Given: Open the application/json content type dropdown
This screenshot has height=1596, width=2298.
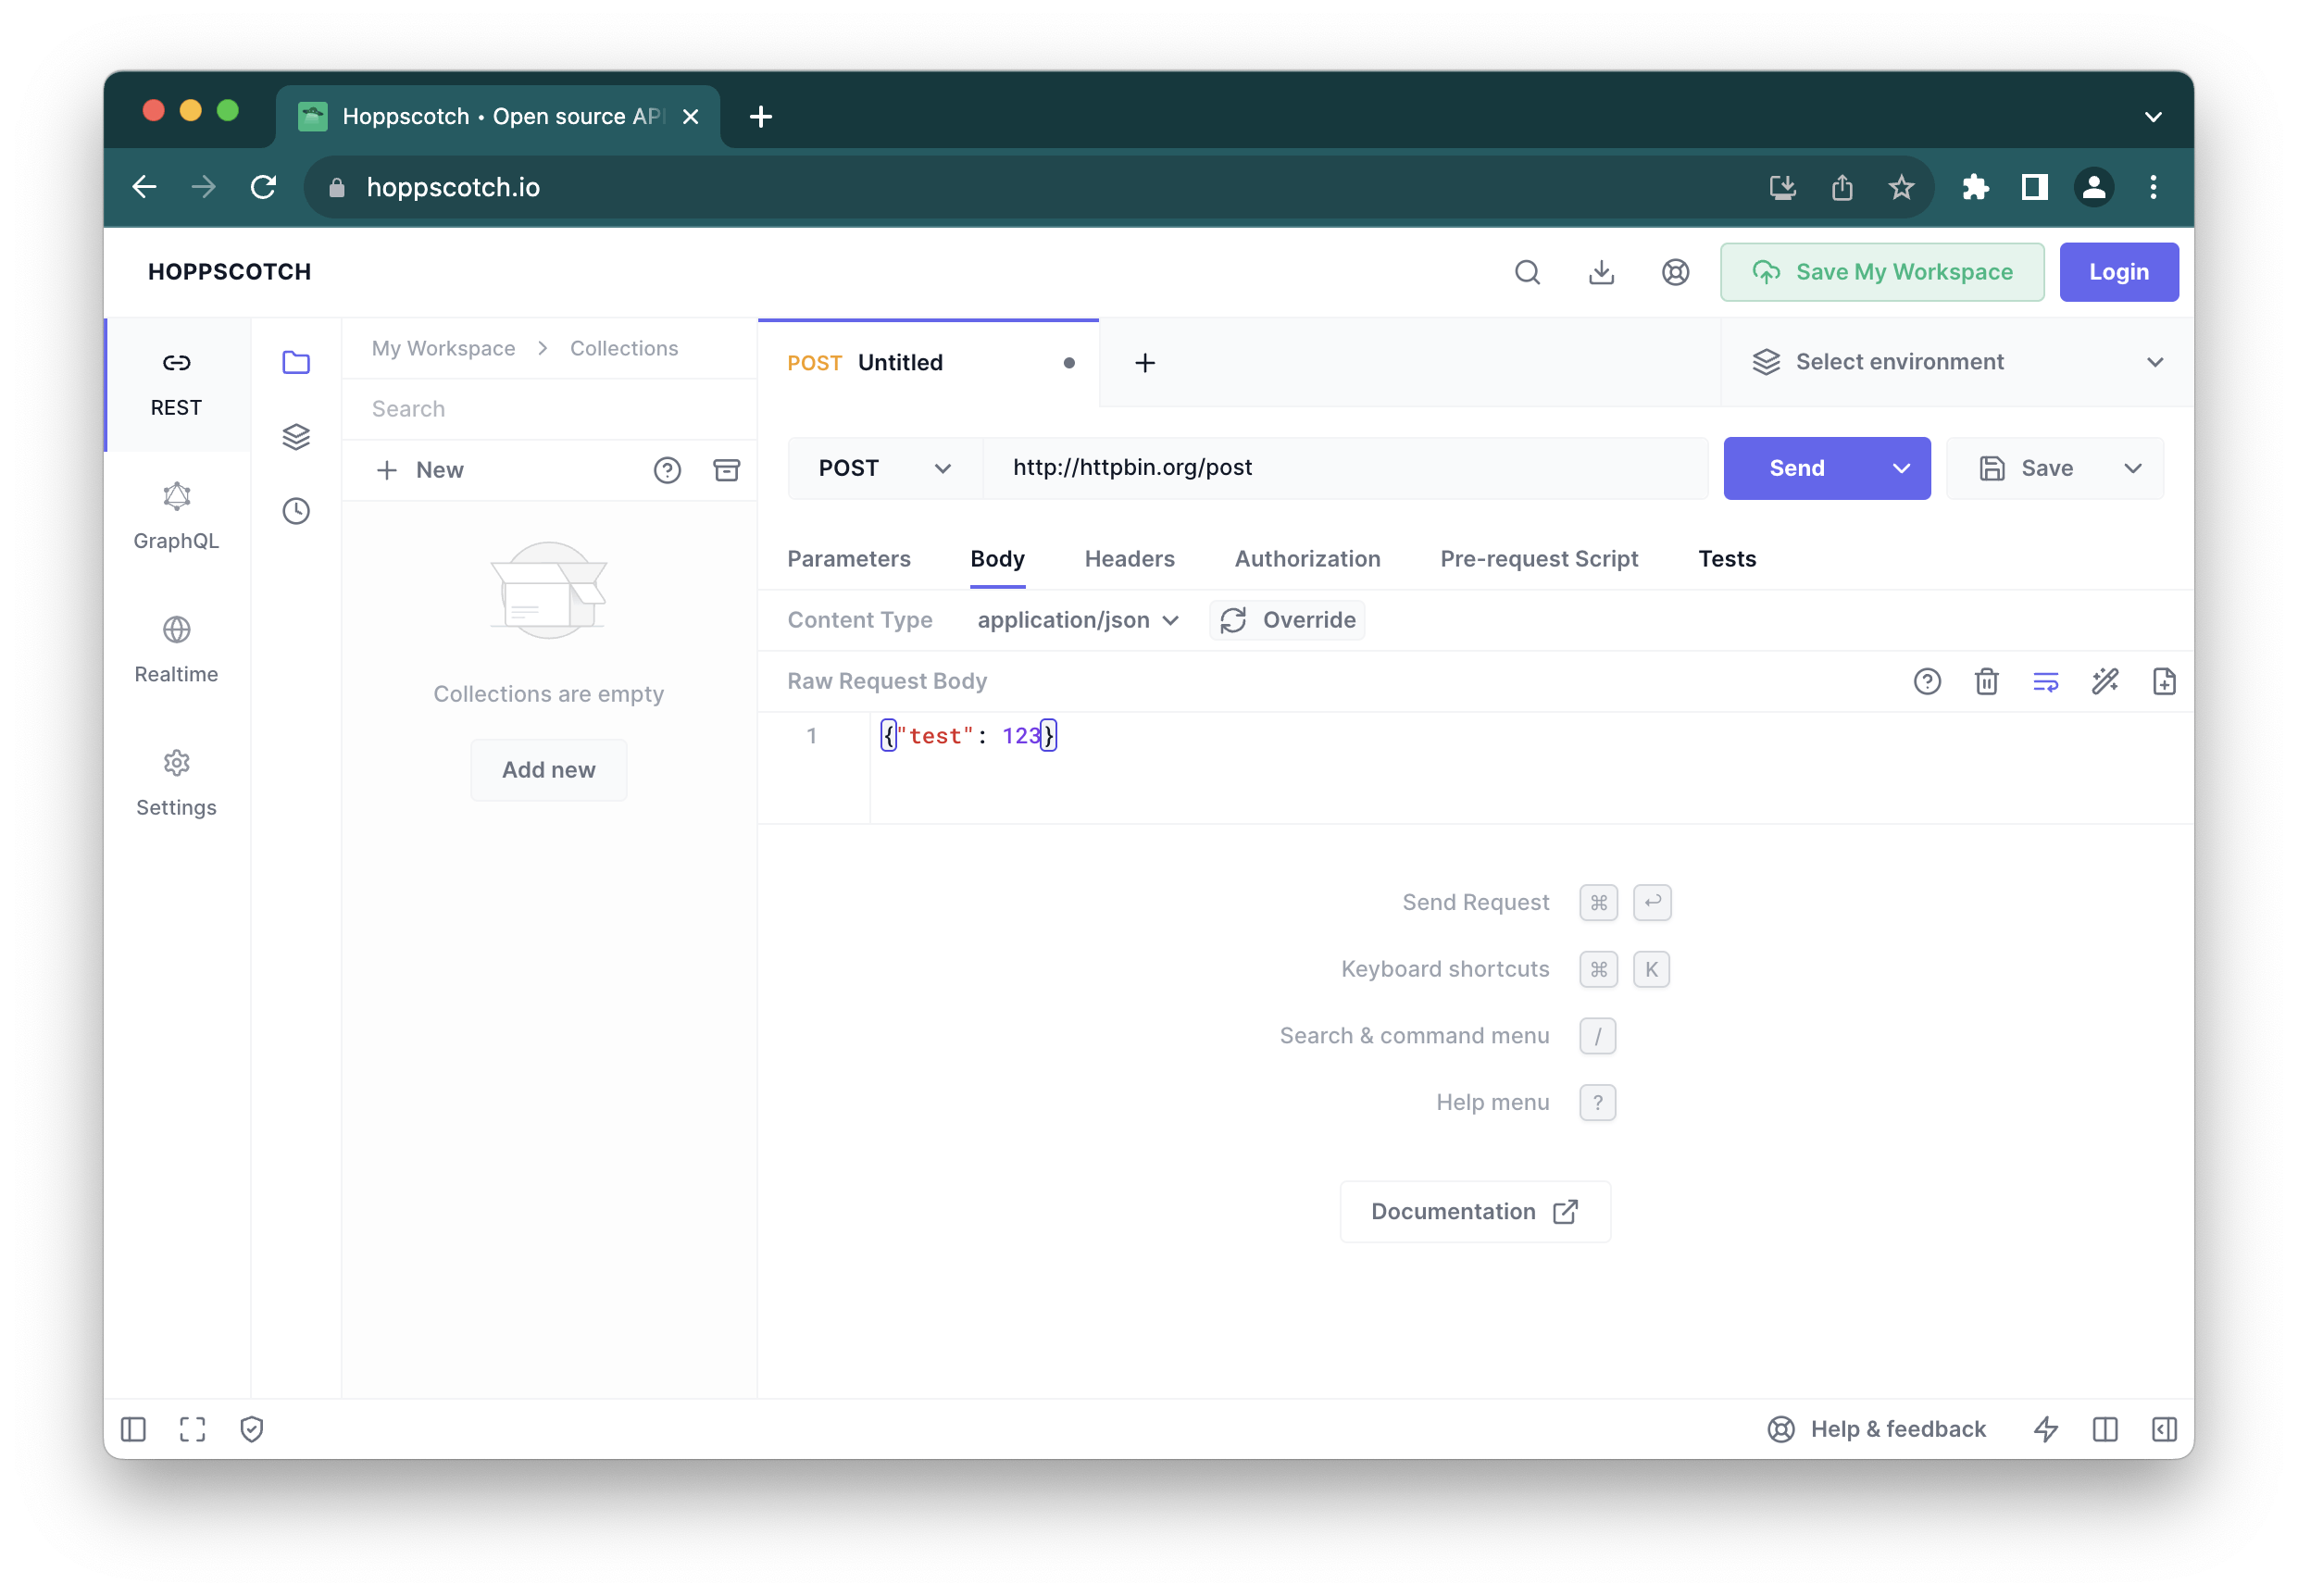Looking at the screenshot, I should coord(1078,620).
